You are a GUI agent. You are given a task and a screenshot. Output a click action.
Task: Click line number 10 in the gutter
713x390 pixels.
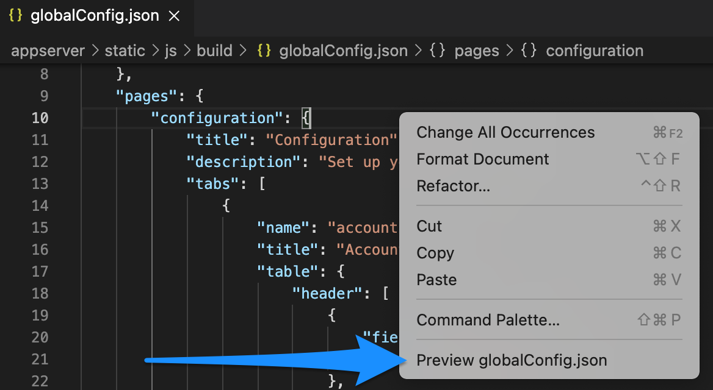(x=40, y=118)
